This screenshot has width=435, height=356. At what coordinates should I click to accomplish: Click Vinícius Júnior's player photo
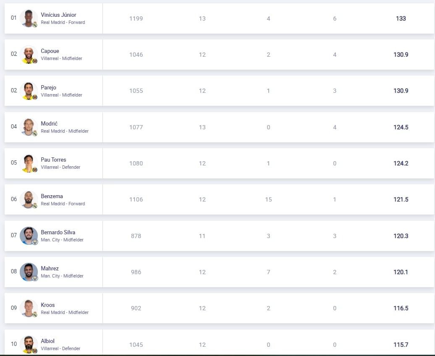coord(29,18)
